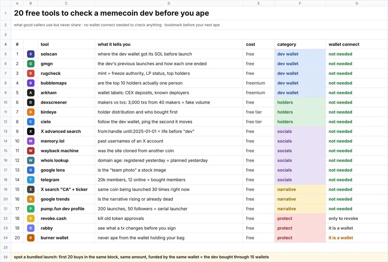Click the bubblemaps purple B icon

tap(31, 83)
